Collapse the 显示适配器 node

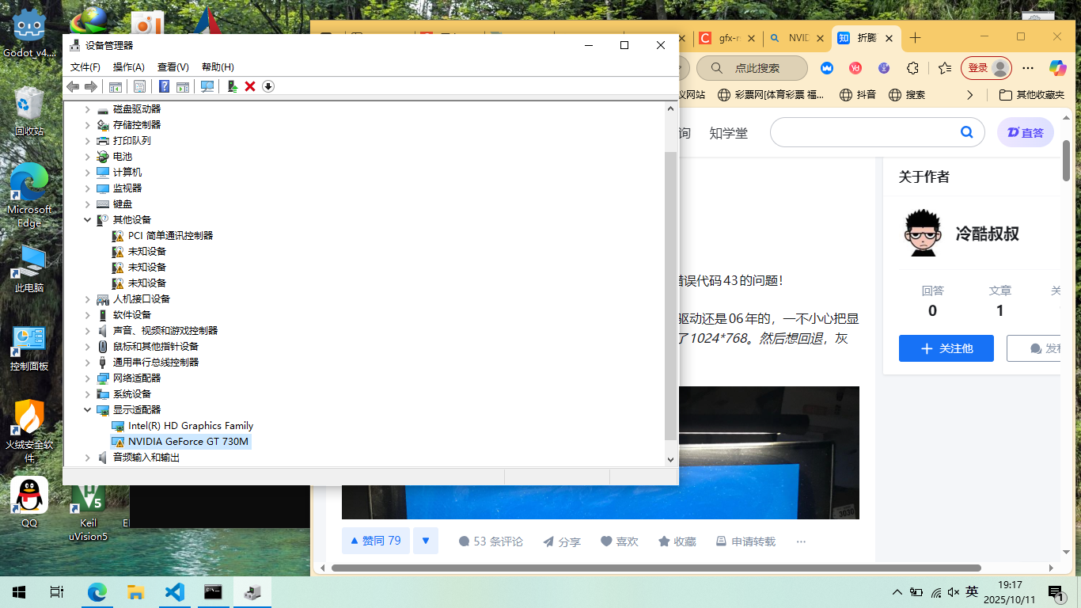pos(88,410)
